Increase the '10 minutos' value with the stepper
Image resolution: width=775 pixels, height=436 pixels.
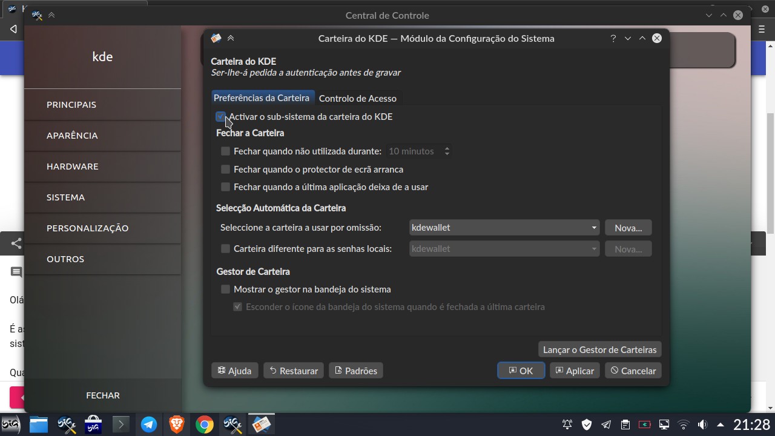(447, 148)
